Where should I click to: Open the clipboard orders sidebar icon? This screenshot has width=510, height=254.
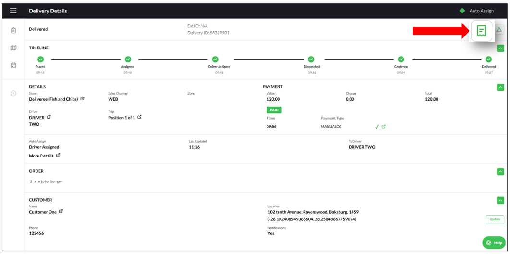click(x=13, y=30)
